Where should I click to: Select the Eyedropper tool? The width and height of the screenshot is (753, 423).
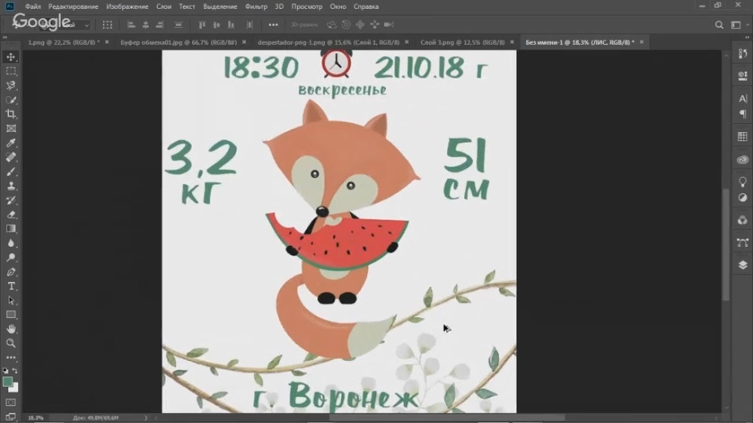11,143
